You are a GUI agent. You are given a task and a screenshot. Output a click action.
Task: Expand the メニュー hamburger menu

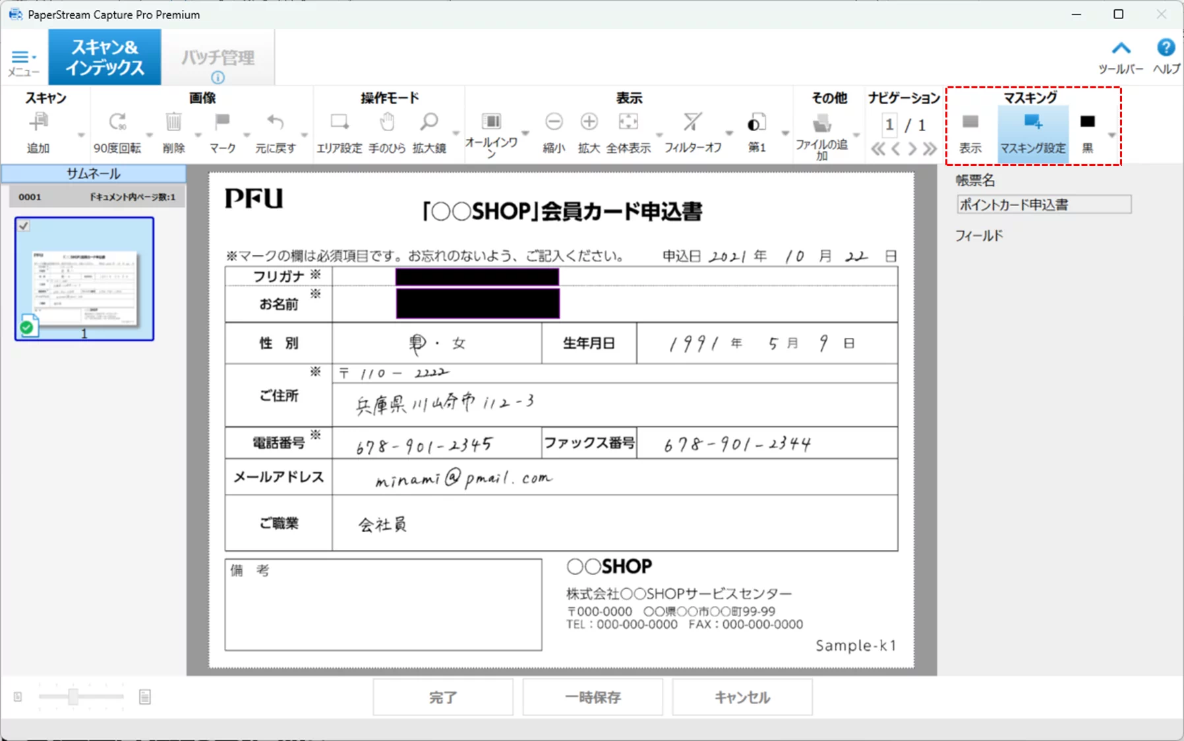pyautogui.click(x=23, y=59)
